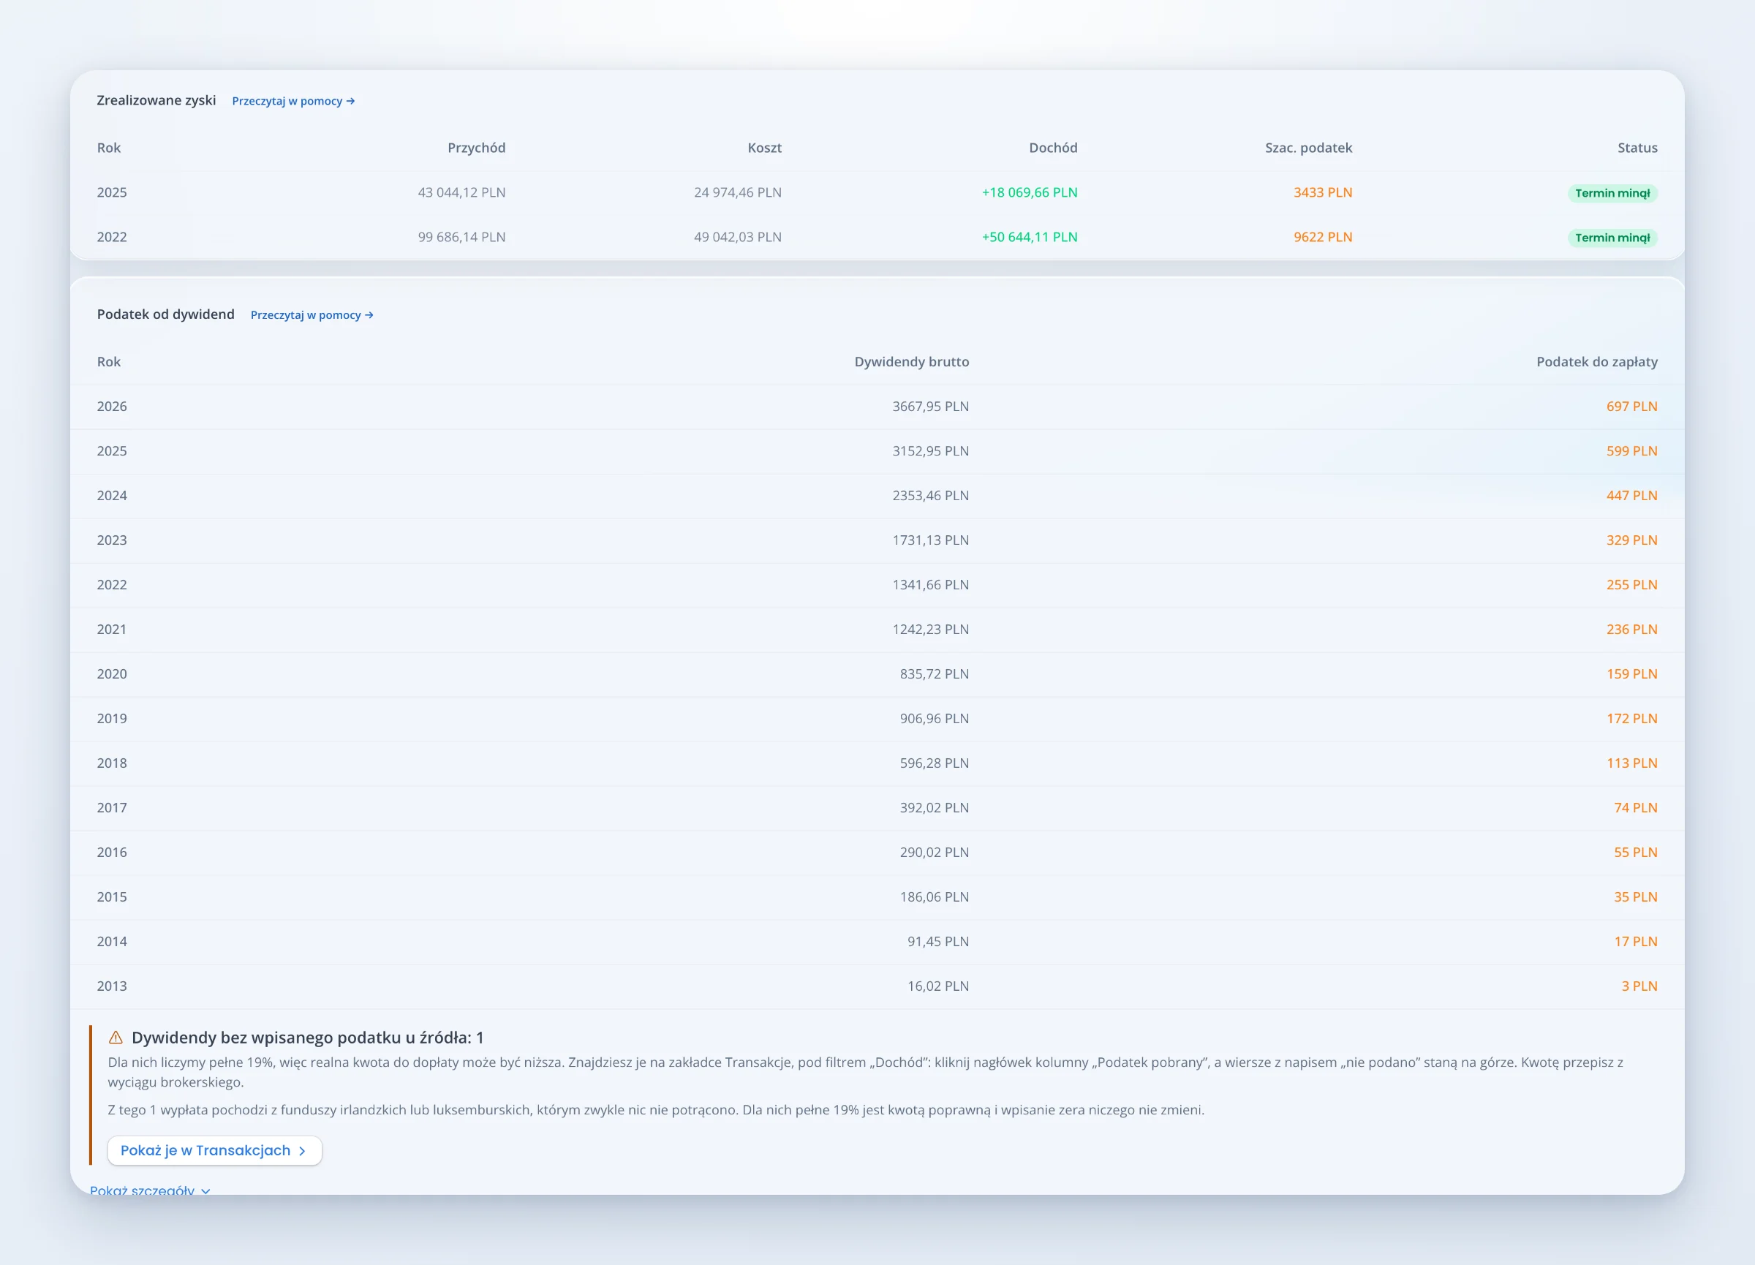Click the Status column header
The width and height of the screenshot is (1755, 1265).
coord(1637,148)
